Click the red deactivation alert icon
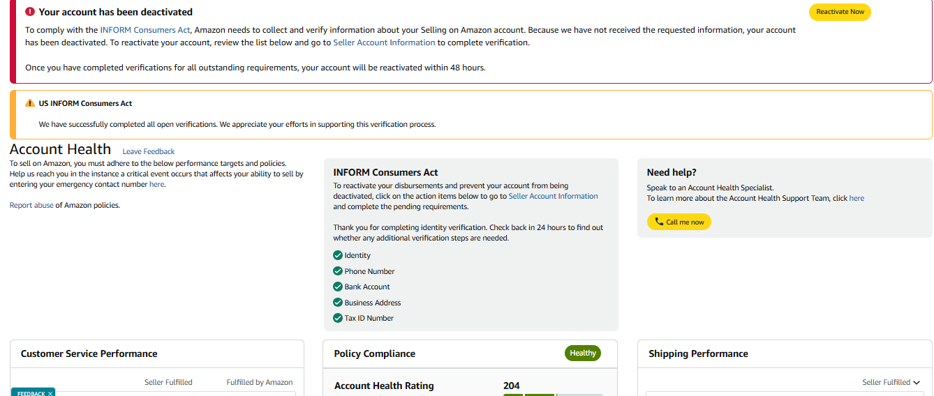Viewport: 934px width, 396px height. coord(30,12)
